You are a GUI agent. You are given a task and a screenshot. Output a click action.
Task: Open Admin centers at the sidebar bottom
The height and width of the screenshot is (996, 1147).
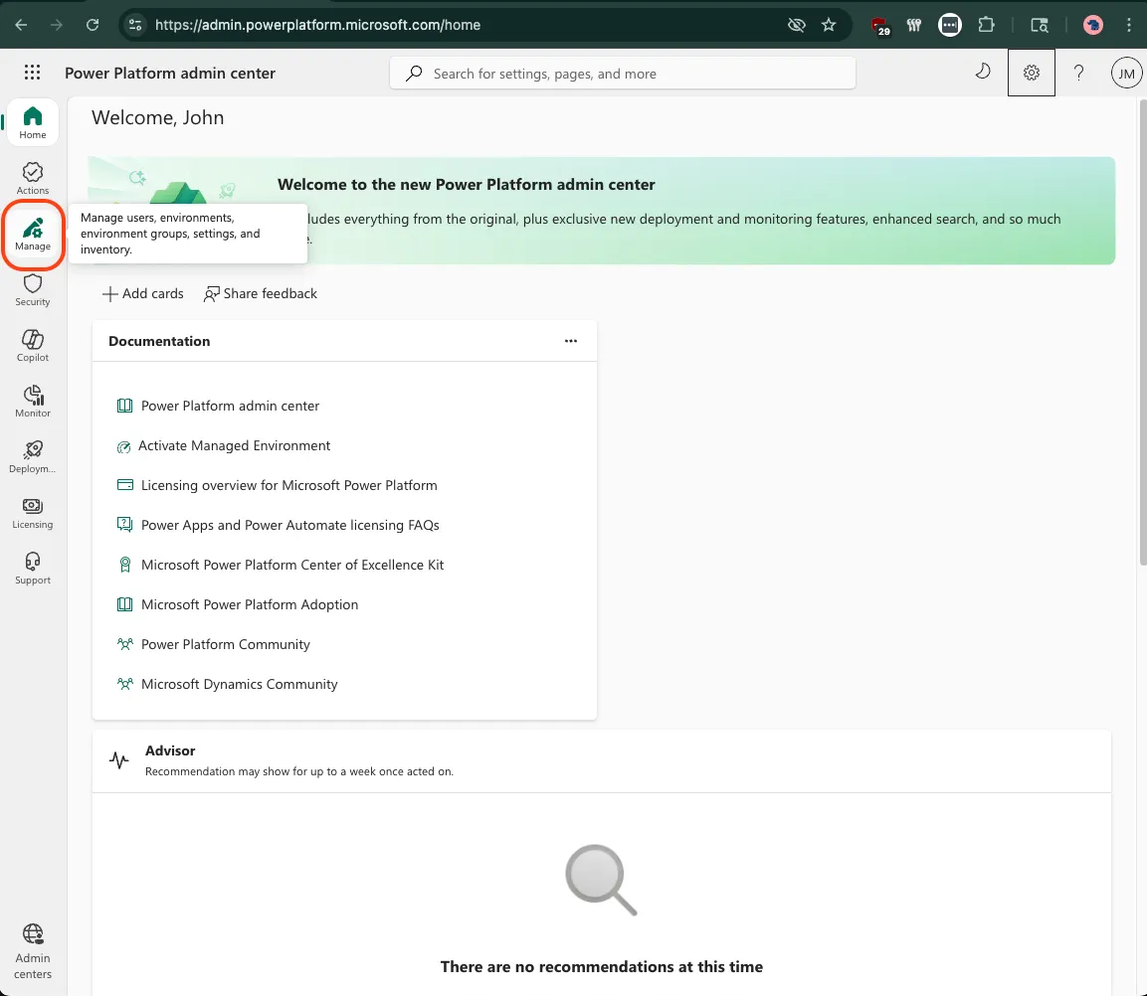coord(32,950)
